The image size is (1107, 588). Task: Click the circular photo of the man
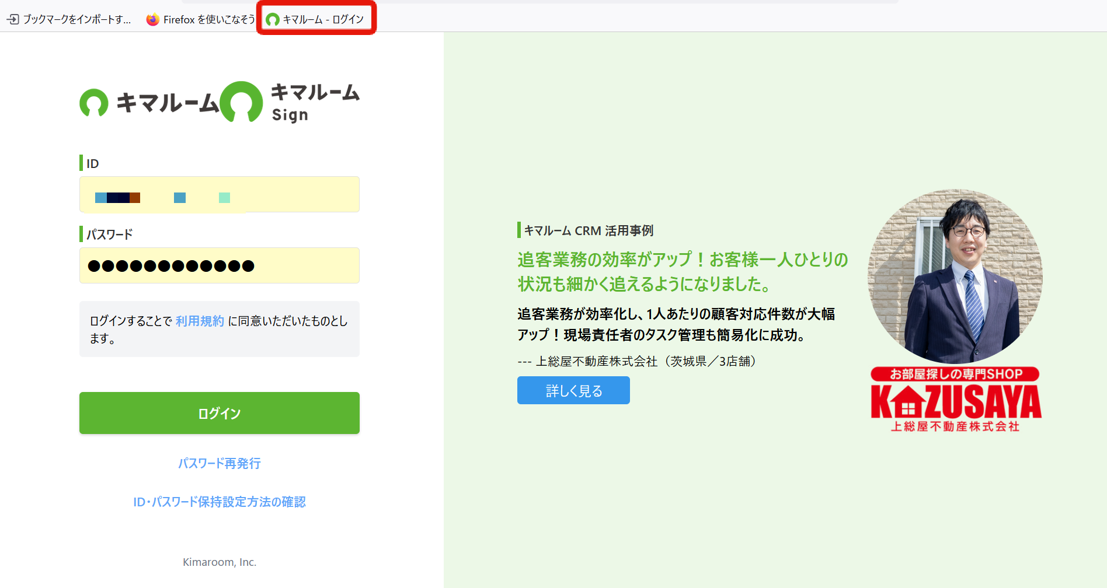tap(955, 276)
